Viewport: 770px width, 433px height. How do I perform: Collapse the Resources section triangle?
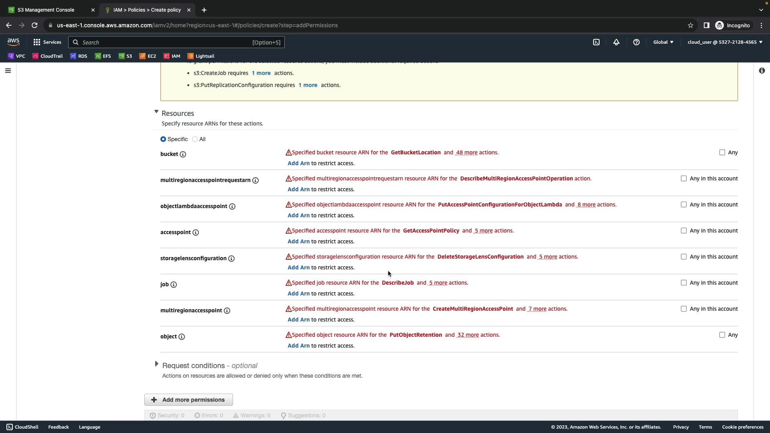[156, 112]
